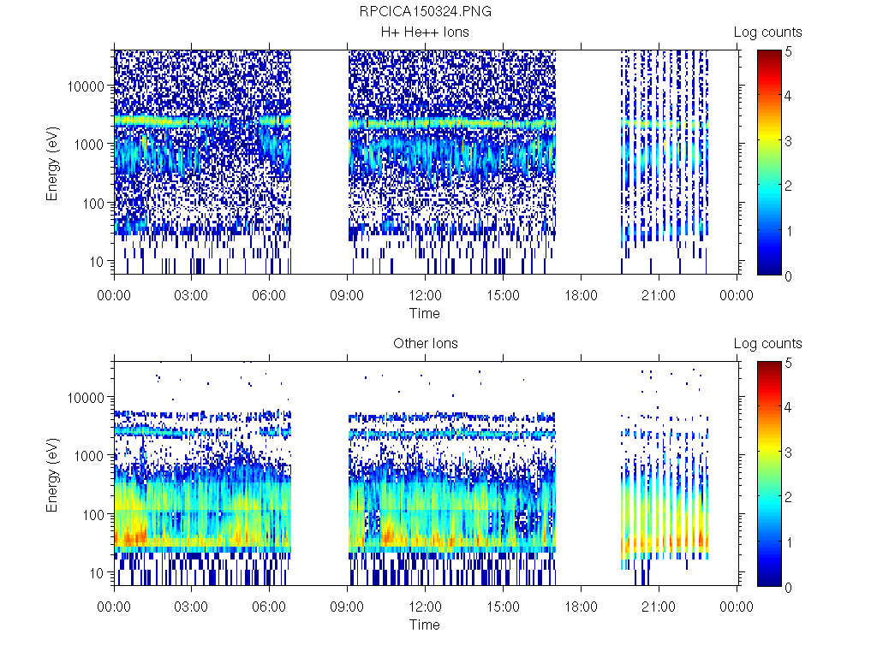
Task: Click Energy (eV) label of top plot
Action: click(x=52, y=163)
